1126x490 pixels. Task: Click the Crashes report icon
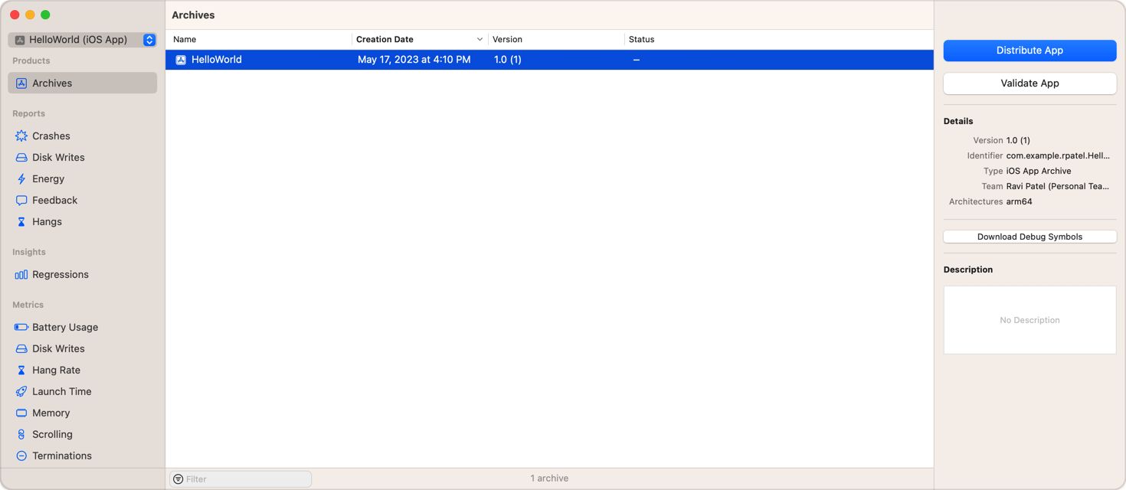(21, 136)
